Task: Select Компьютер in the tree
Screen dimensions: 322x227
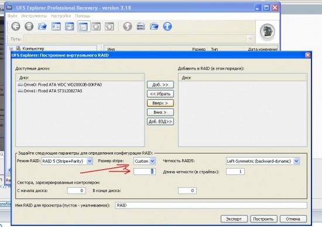Action: pyautogui.click(x=33, y=48)
